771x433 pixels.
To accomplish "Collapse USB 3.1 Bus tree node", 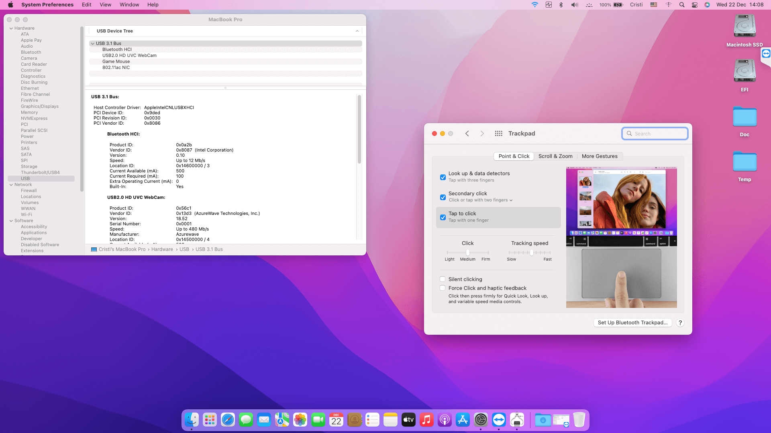I will click(x=93, y=44).
